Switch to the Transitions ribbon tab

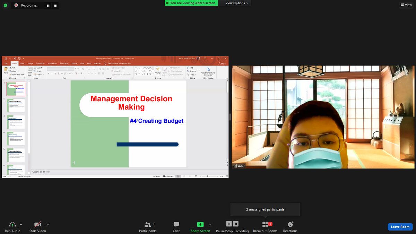tap(40, 63)
